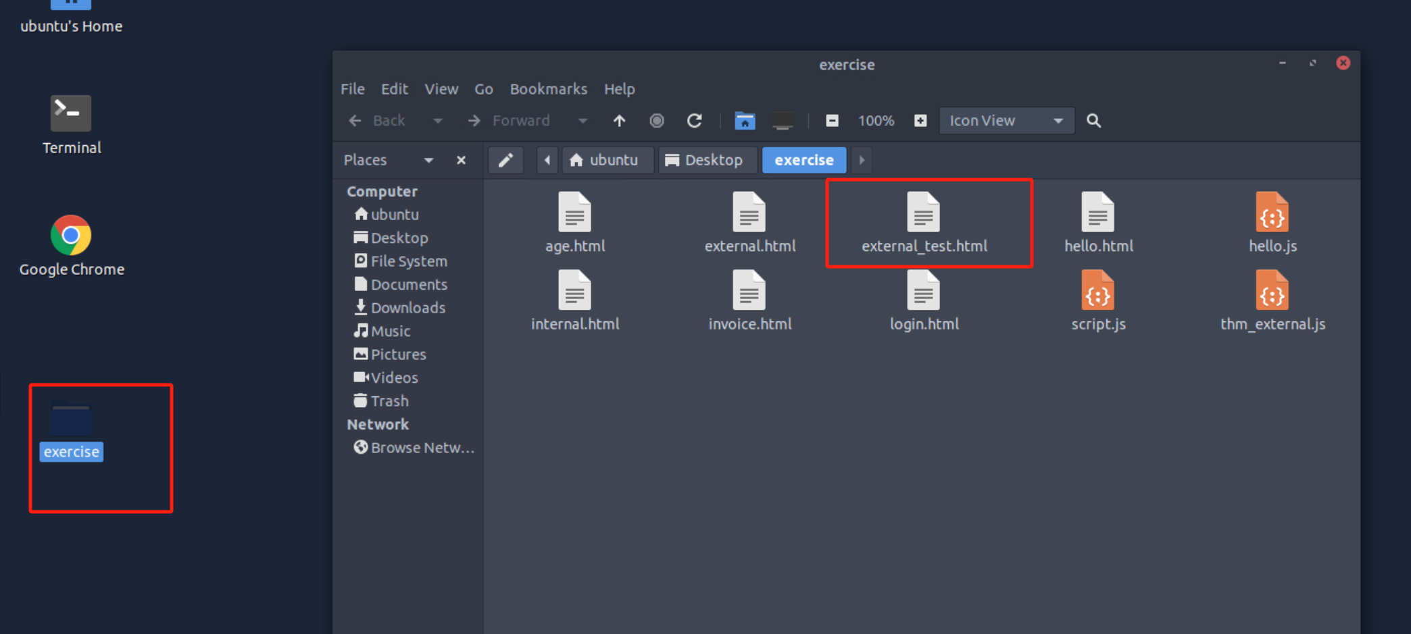Open the File menu
Screen dimensions: 1411x634
click(352, 89)
